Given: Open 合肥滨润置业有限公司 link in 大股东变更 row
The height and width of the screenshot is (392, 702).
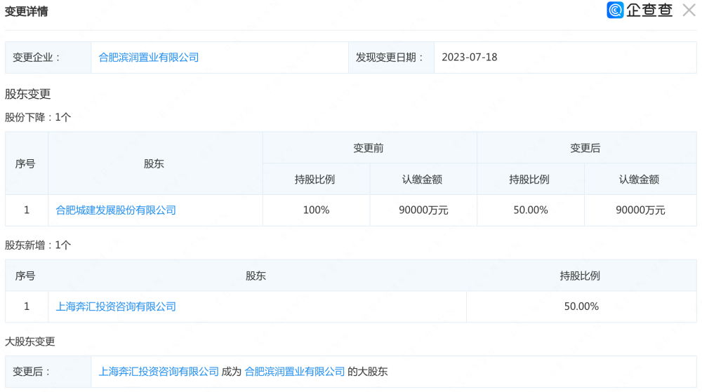Looking at the screenshot, I should tap(295, 372).
